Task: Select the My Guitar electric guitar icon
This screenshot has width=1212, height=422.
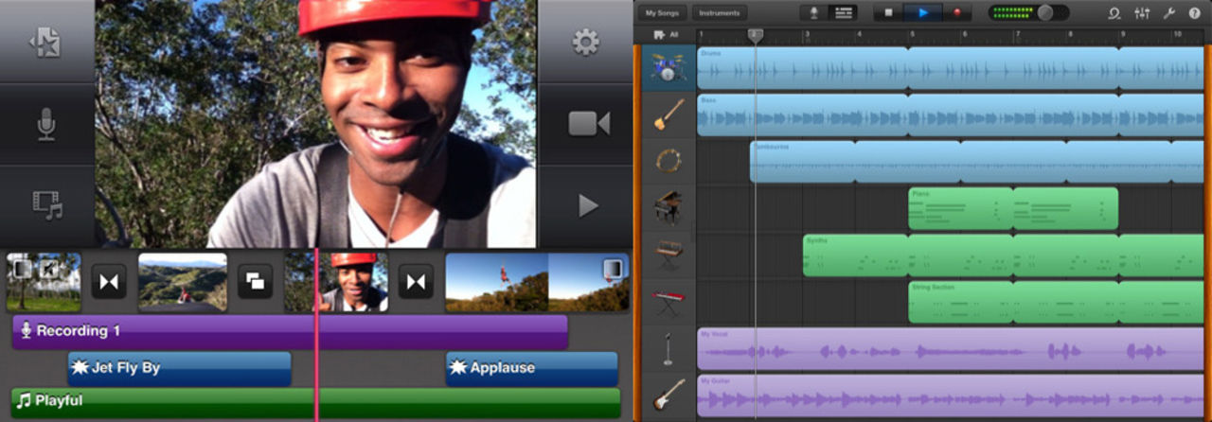Action: pyautogui.click(x=668, y=396)
